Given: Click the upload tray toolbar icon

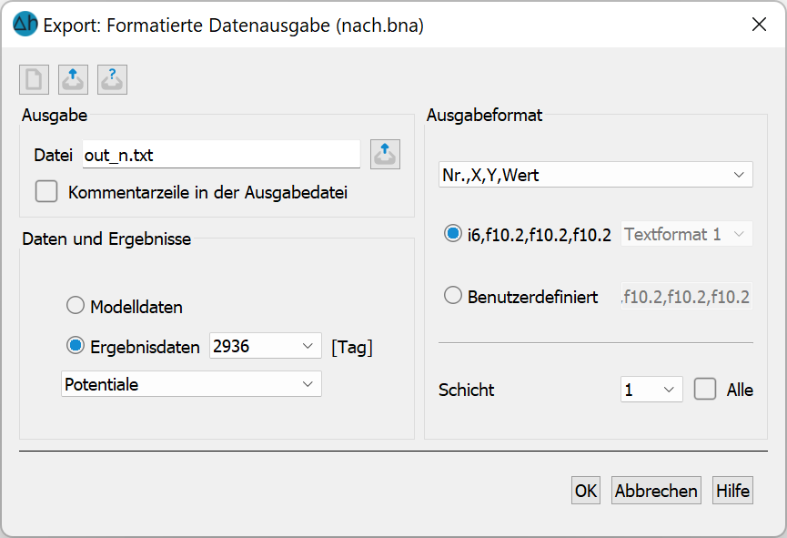Looking at the screenshot, I should [x=74, y=79].
